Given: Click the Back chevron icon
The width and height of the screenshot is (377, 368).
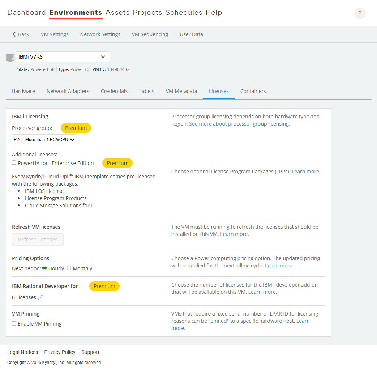Looking at the screenshot, I should pyautogui.click(x=14, y=34).
